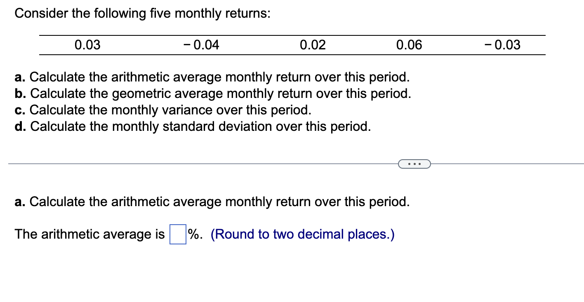
Task: Click the Round to two decimal places hint
Action: (302, 235)
